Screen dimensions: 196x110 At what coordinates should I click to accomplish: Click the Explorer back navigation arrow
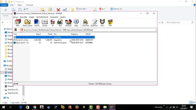click(x=3, y=22)
